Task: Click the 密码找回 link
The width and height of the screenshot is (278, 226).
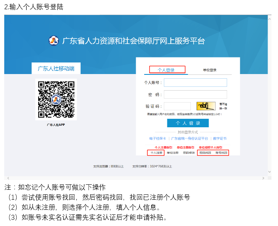Action: (x=205, y=153)
